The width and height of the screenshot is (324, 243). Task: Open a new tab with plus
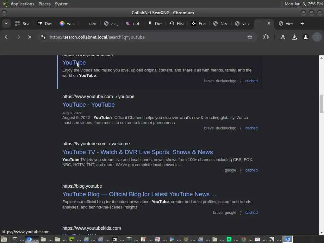tap(302, 23)
